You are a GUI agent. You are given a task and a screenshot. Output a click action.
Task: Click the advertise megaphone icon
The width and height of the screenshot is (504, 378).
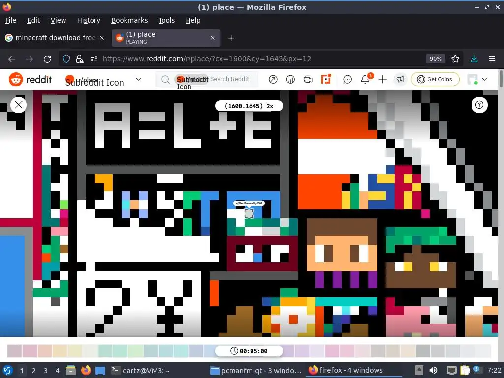pos(400,79)
